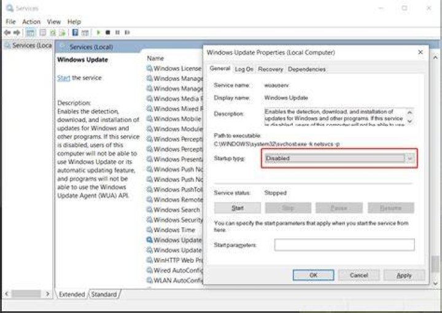
Task: Click the Back arrow in the toolbar
Action: (7, 33)
